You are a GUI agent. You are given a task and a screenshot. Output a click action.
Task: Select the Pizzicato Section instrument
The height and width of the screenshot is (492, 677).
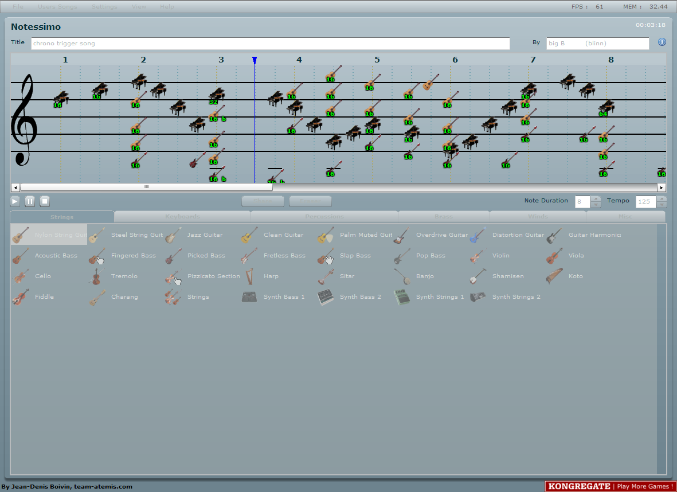[201, 276]
